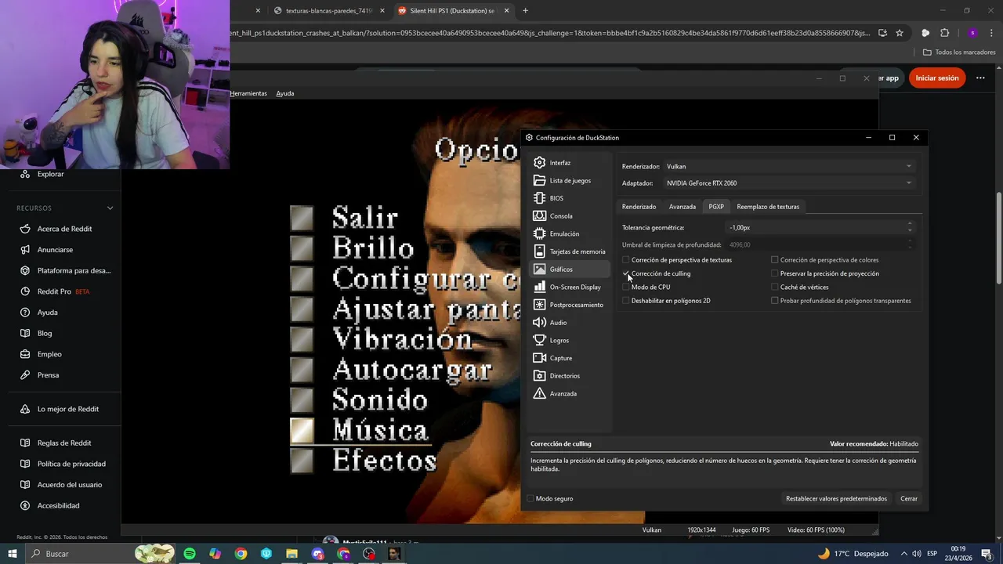Enable Modo de CPU checkbox
Image resolution: width=1003 pixels, height=564 pixels.
click(x=646, y=287)
